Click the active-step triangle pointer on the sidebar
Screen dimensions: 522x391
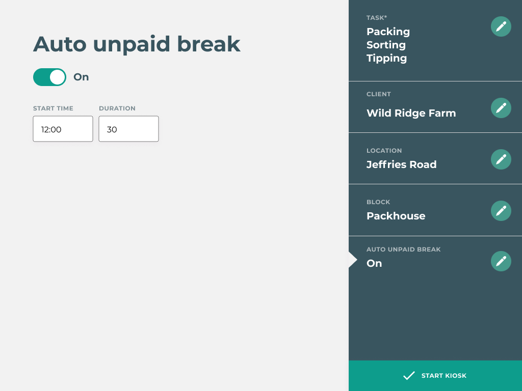pyautogui.click(x=352, y=260)
